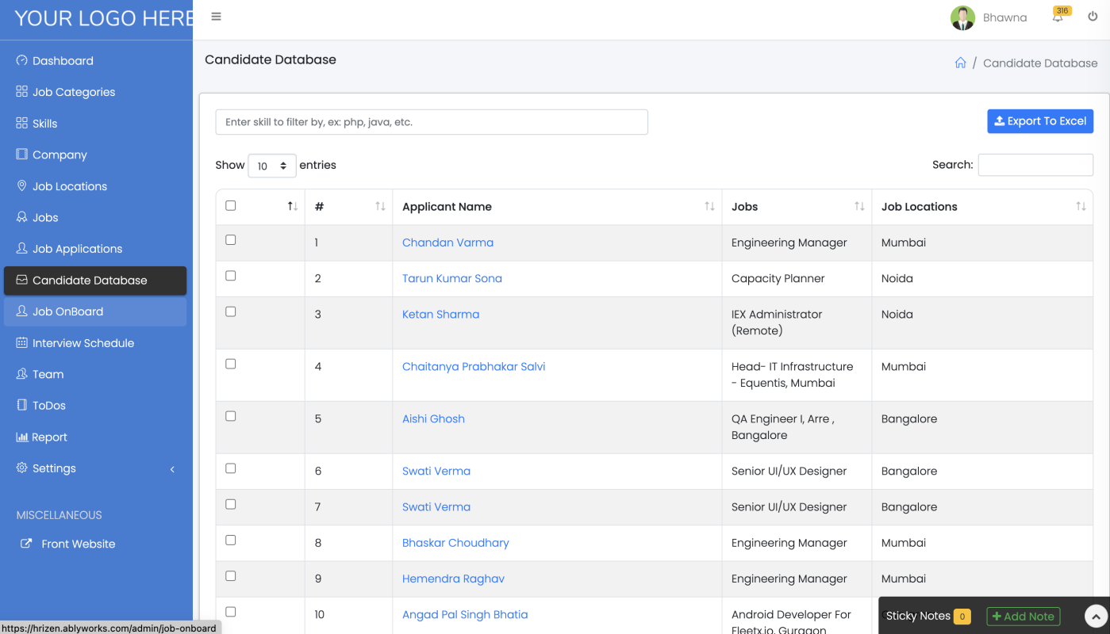Check the checkbox next to Chandan Varma
Image resolution: width=1110 pixels, height=634 pixels.
coord(230,239)
